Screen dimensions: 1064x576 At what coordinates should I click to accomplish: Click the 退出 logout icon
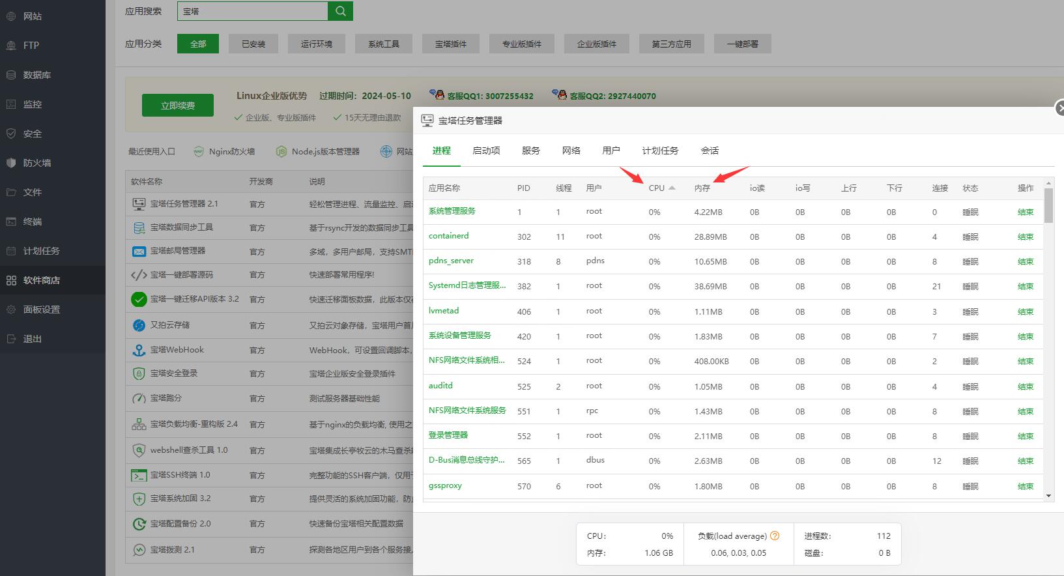[x=11, y=339]
